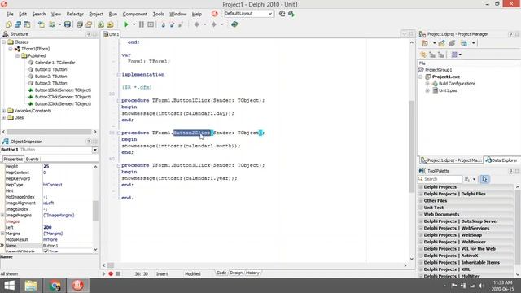Expand the Uses node
The image size is (521, 293).
click(3, 117)
